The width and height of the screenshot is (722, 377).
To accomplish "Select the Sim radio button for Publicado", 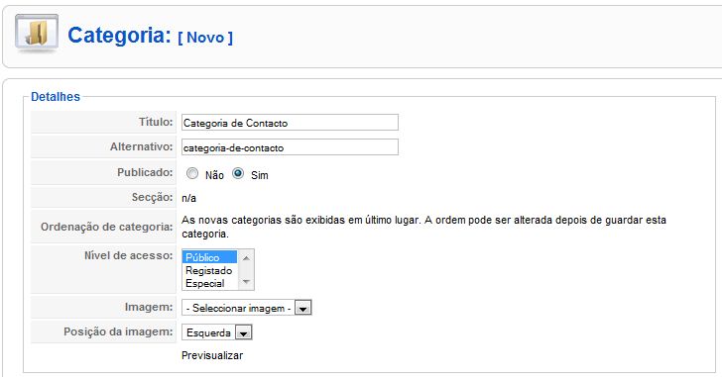I will [238, 173].
